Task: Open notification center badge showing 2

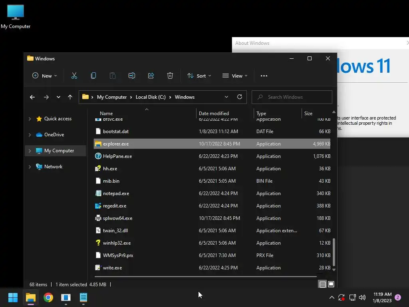Action: [x=398, y=297]
